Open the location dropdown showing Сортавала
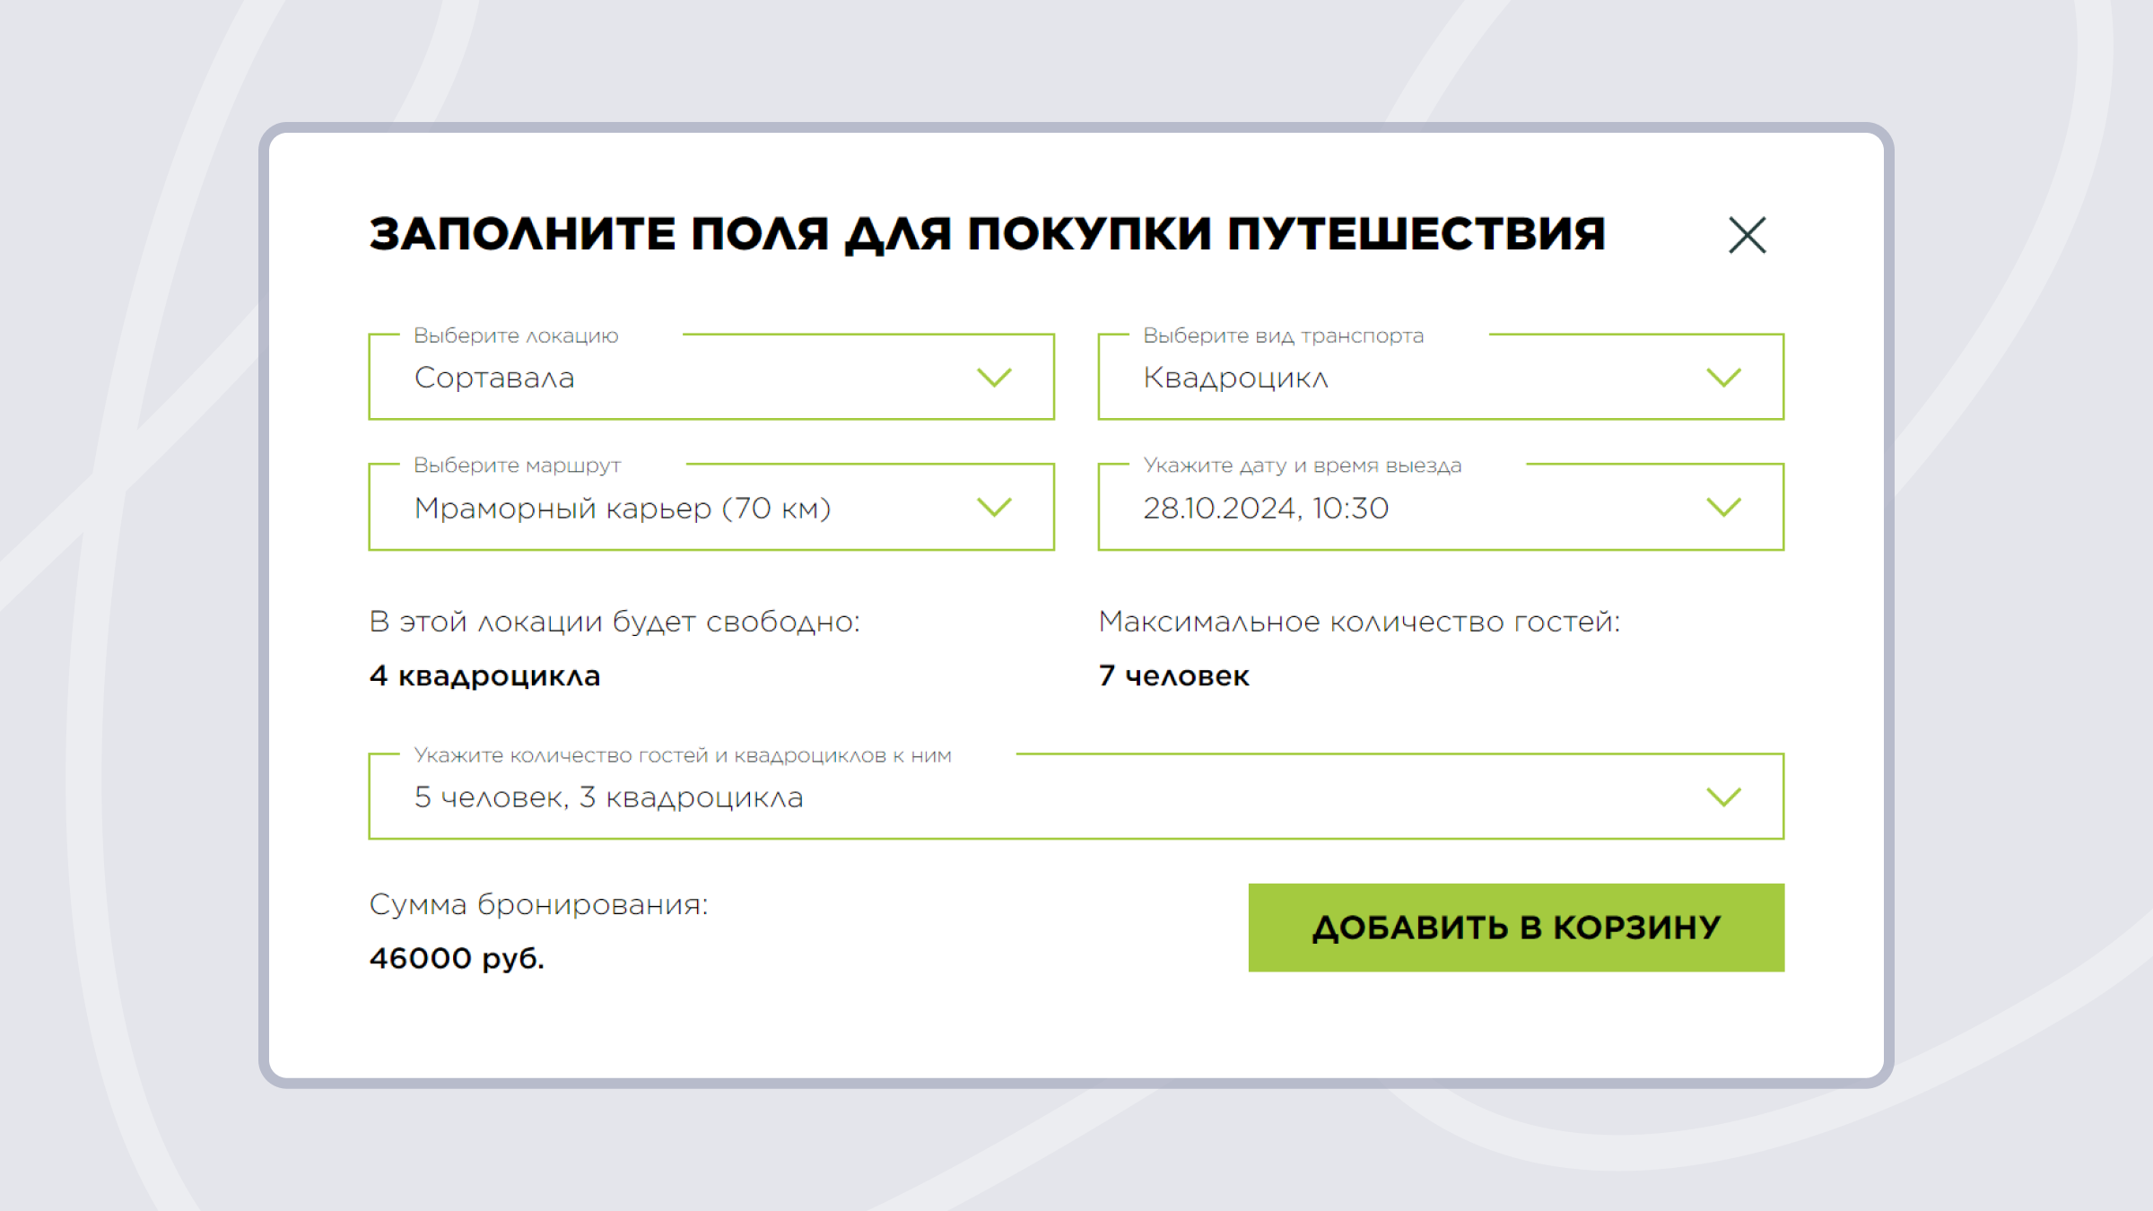Viewport: 2153px width, 1211px height. 709,377
